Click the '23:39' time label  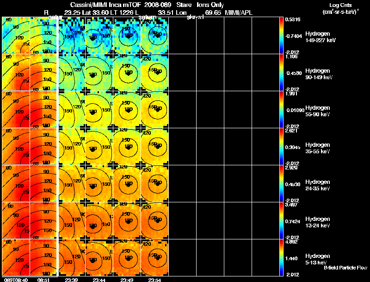(x=71, y=280)
